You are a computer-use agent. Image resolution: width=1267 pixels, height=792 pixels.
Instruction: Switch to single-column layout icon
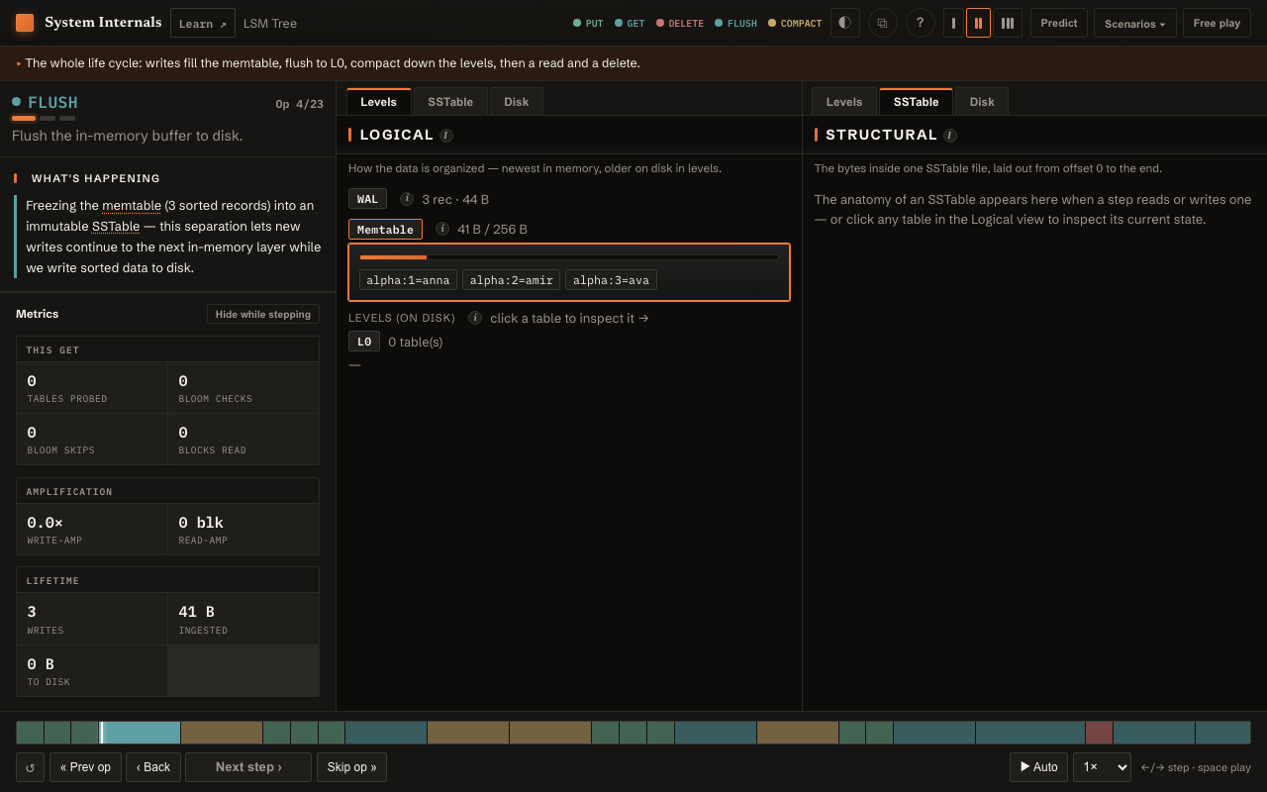click(x=953, y=23)
